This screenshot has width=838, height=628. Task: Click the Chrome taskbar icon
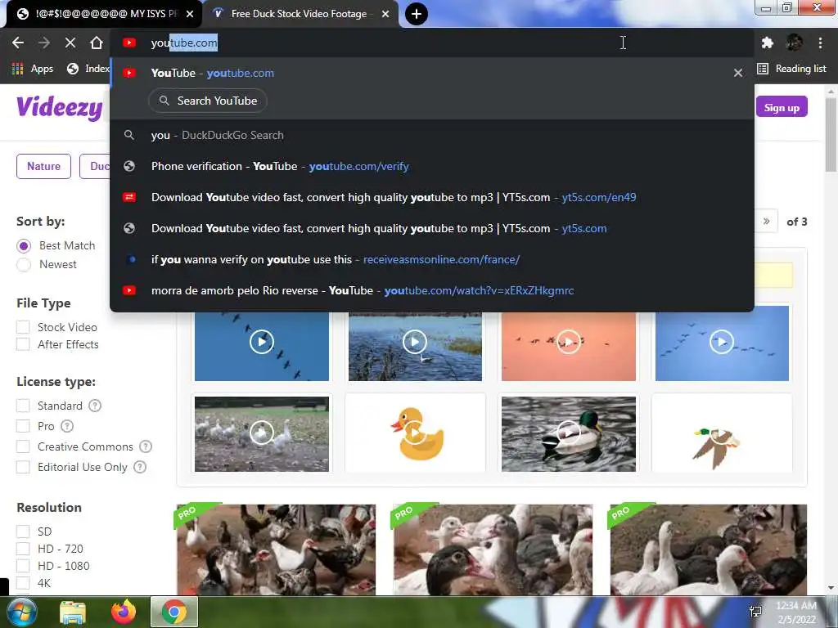pos(174,612)
